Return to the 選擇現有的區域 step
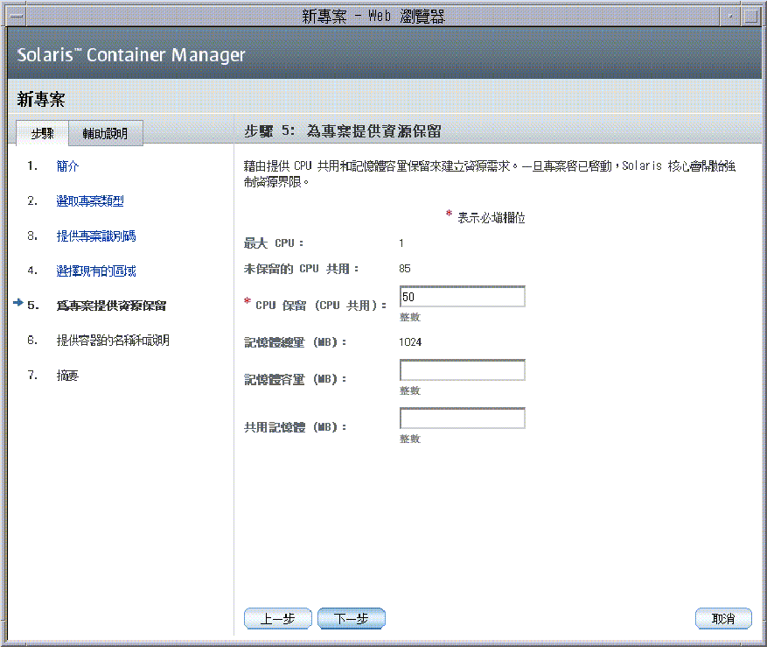This screenshot has height=647, width=767. click(x=96, y=271)
